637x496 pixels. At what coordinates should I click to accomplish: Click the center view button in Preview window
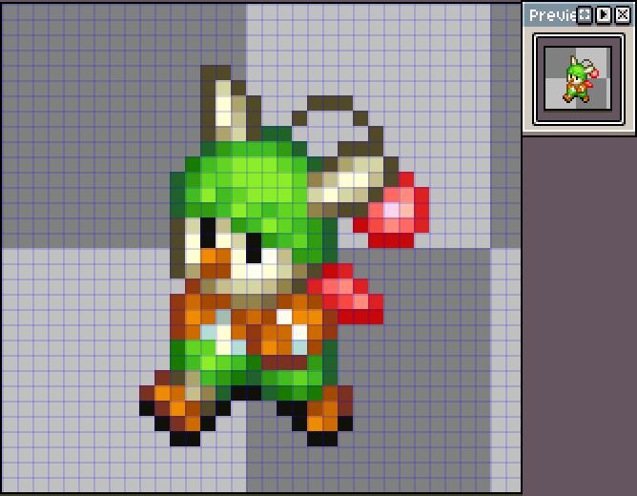pyautogui.click(x=585, y=15)
